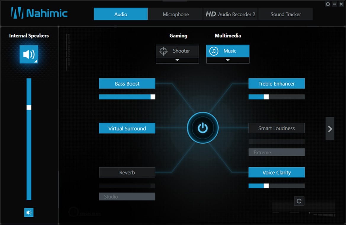Open the Extreme loudness mode dropdown

click(x=276, y=152)
